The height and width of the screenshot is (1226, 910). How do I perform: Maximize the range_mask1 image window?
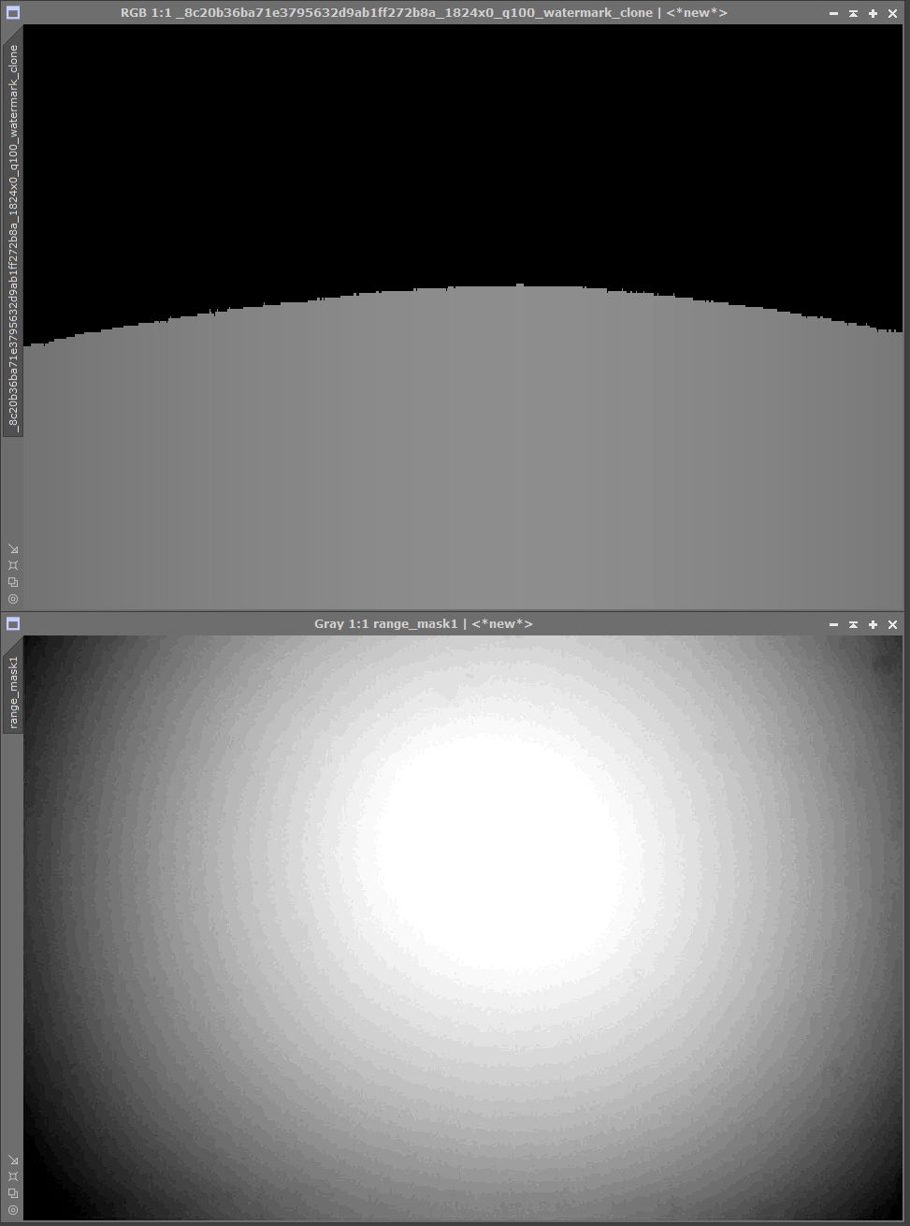click(873, 624)
